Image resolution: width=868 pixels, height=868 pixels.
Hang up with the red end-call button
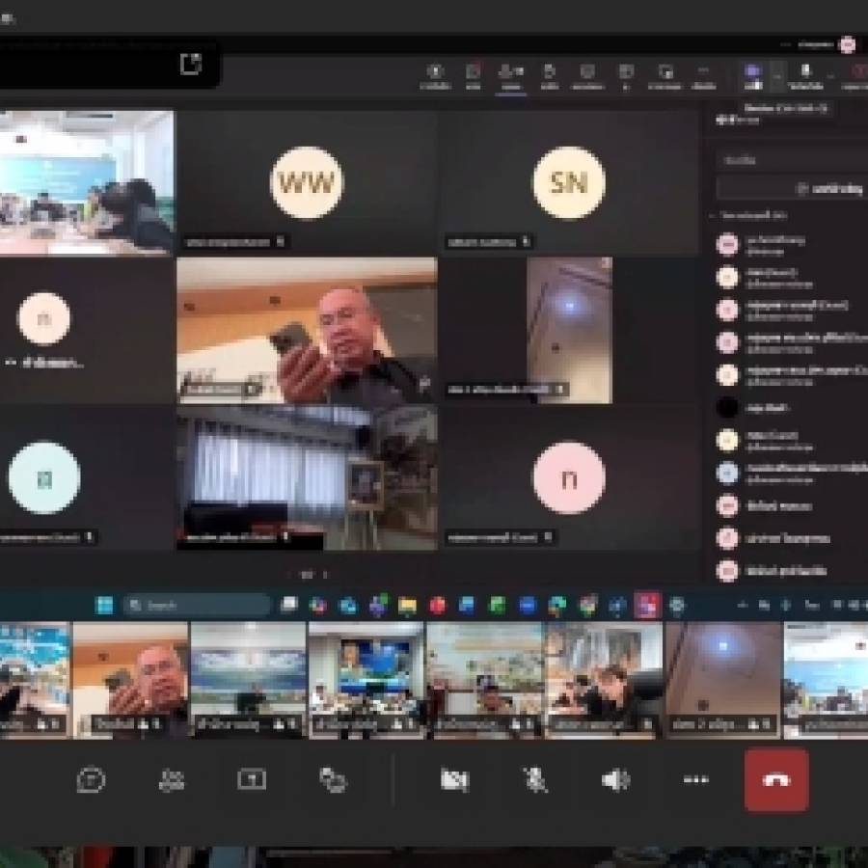click(776, 779)
